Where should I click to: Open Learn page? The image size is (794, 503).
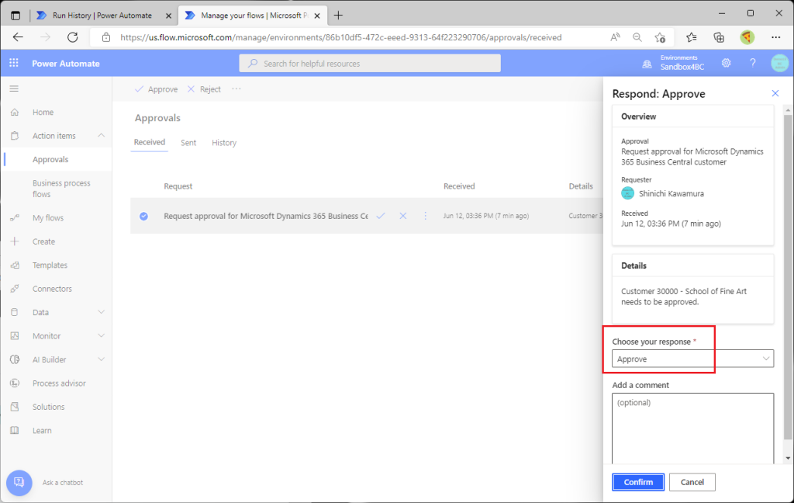coord(42,431)
